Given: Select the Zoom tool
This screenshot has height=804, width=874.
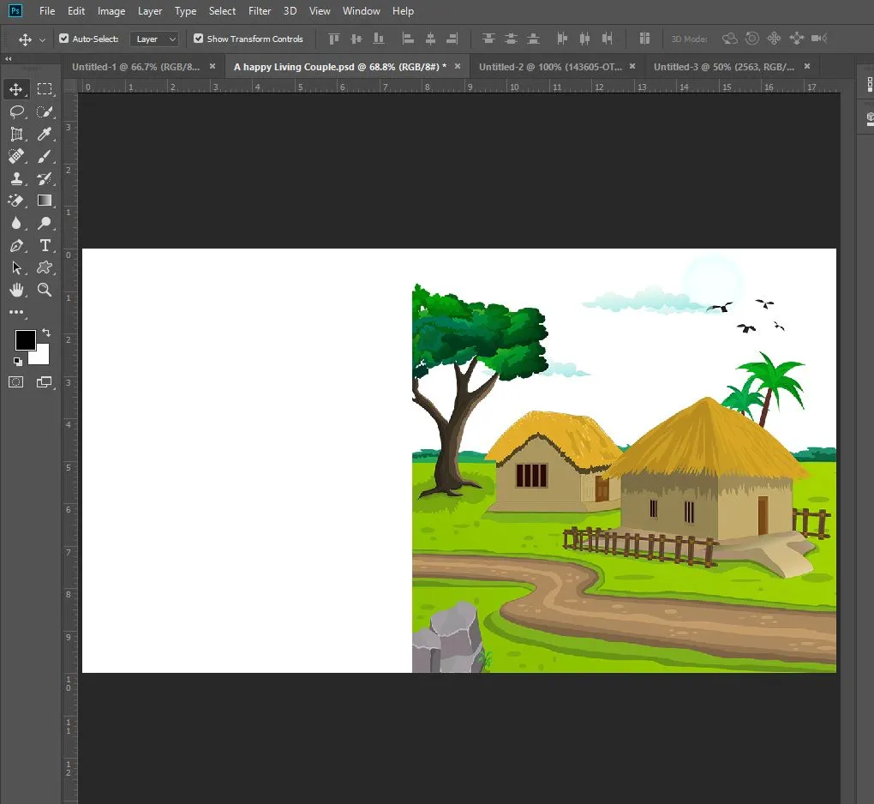Looking at the screenshot, I should point(45,290).
